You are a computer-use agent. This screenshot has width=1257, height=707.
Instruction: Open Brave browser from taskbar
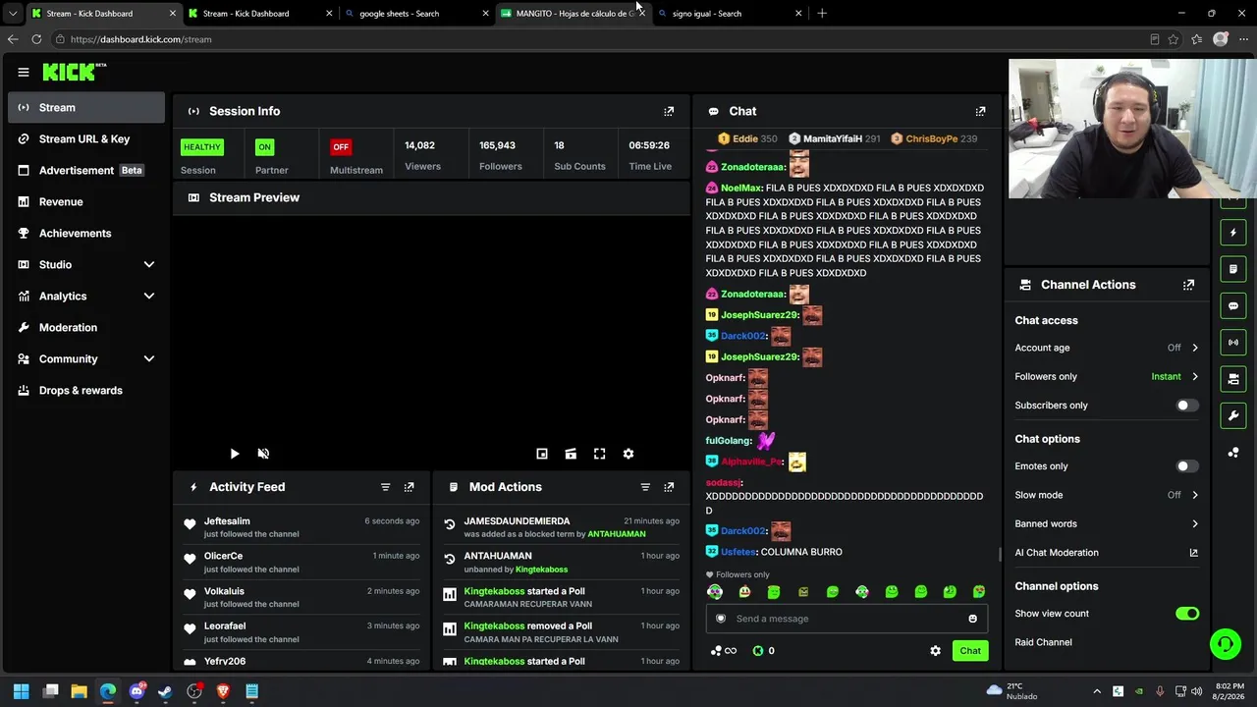pyautogui.click(x=223, y=691)
